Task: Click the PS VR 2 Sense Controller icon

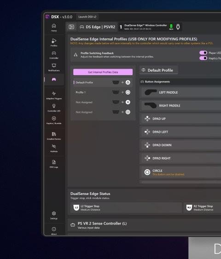Action: (73, 225)
